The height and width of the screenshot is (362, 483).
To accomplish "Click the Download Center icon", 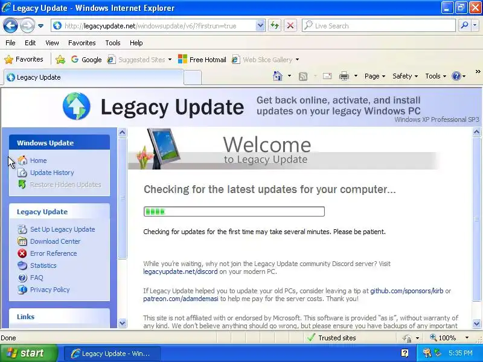I will pyautogui.click(x=22, y=241).
